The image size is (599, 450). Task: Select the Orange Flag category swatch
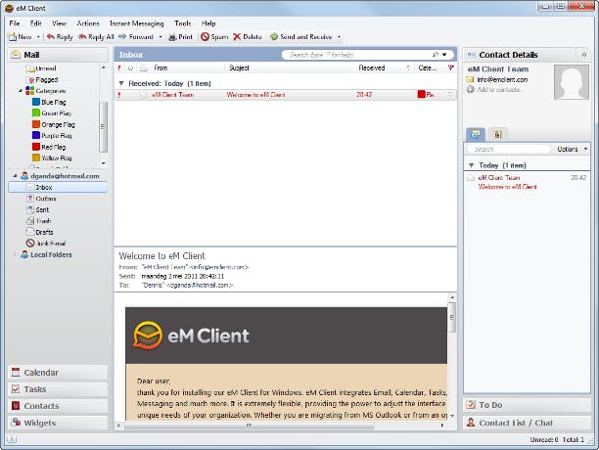(36, 124)
